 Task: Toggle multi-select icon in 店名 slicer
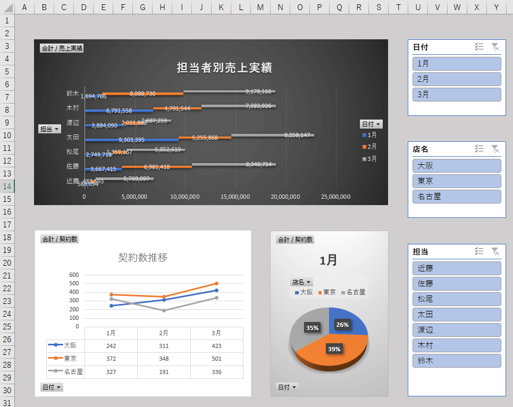(x=479, y=149)
